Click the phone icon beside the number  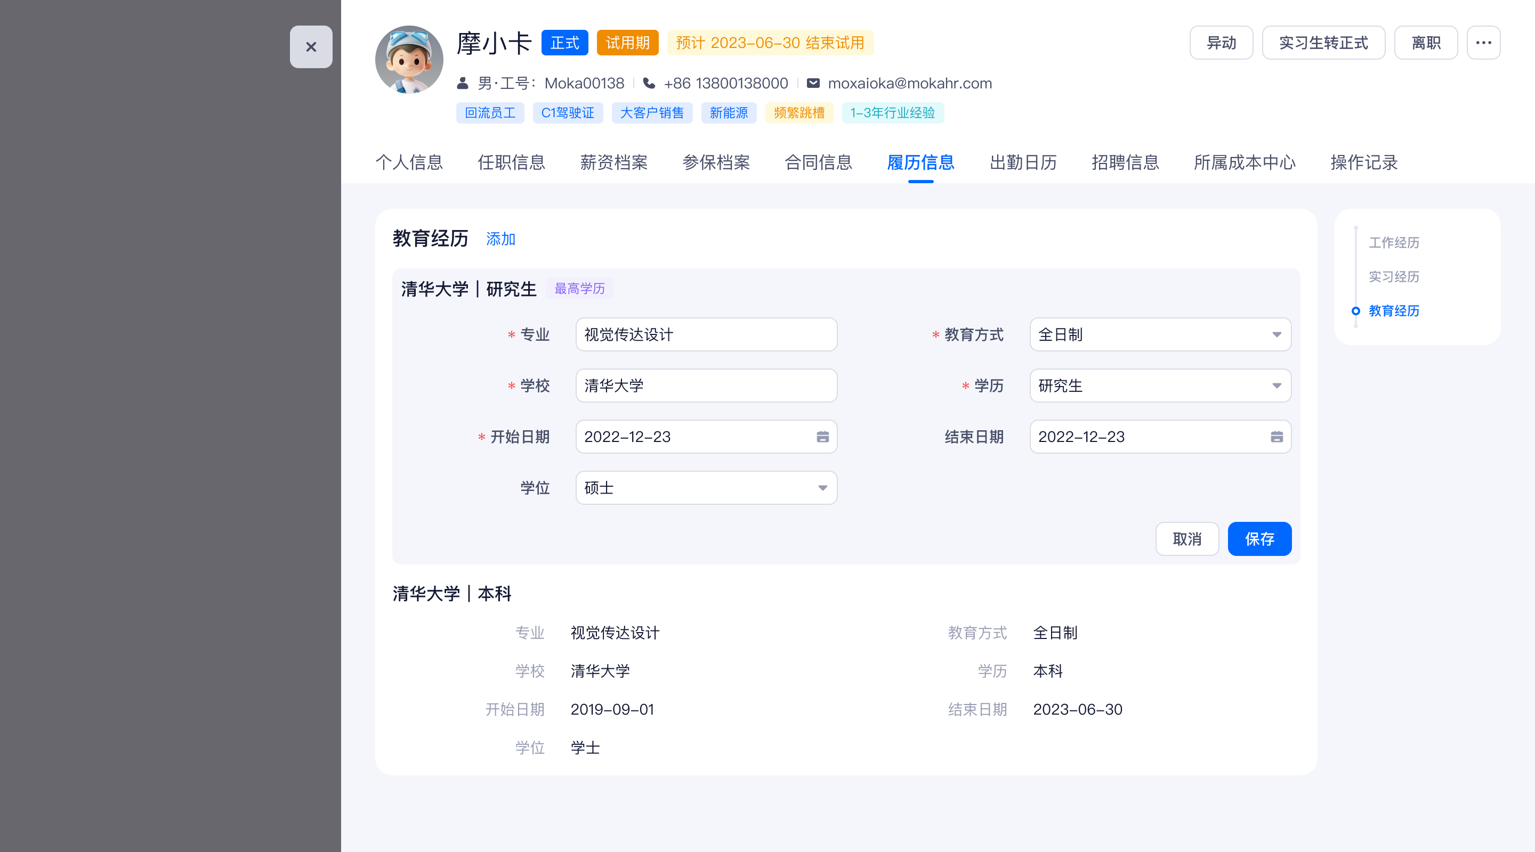[x=649, y=84]
